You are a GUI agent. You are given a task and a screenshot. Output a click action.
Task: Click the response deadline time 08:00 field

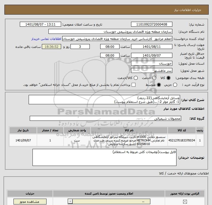tap(110, 47)
